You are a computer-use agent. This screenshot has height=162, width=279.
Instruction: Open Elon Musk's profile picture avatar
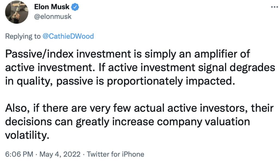coord(17,12)
